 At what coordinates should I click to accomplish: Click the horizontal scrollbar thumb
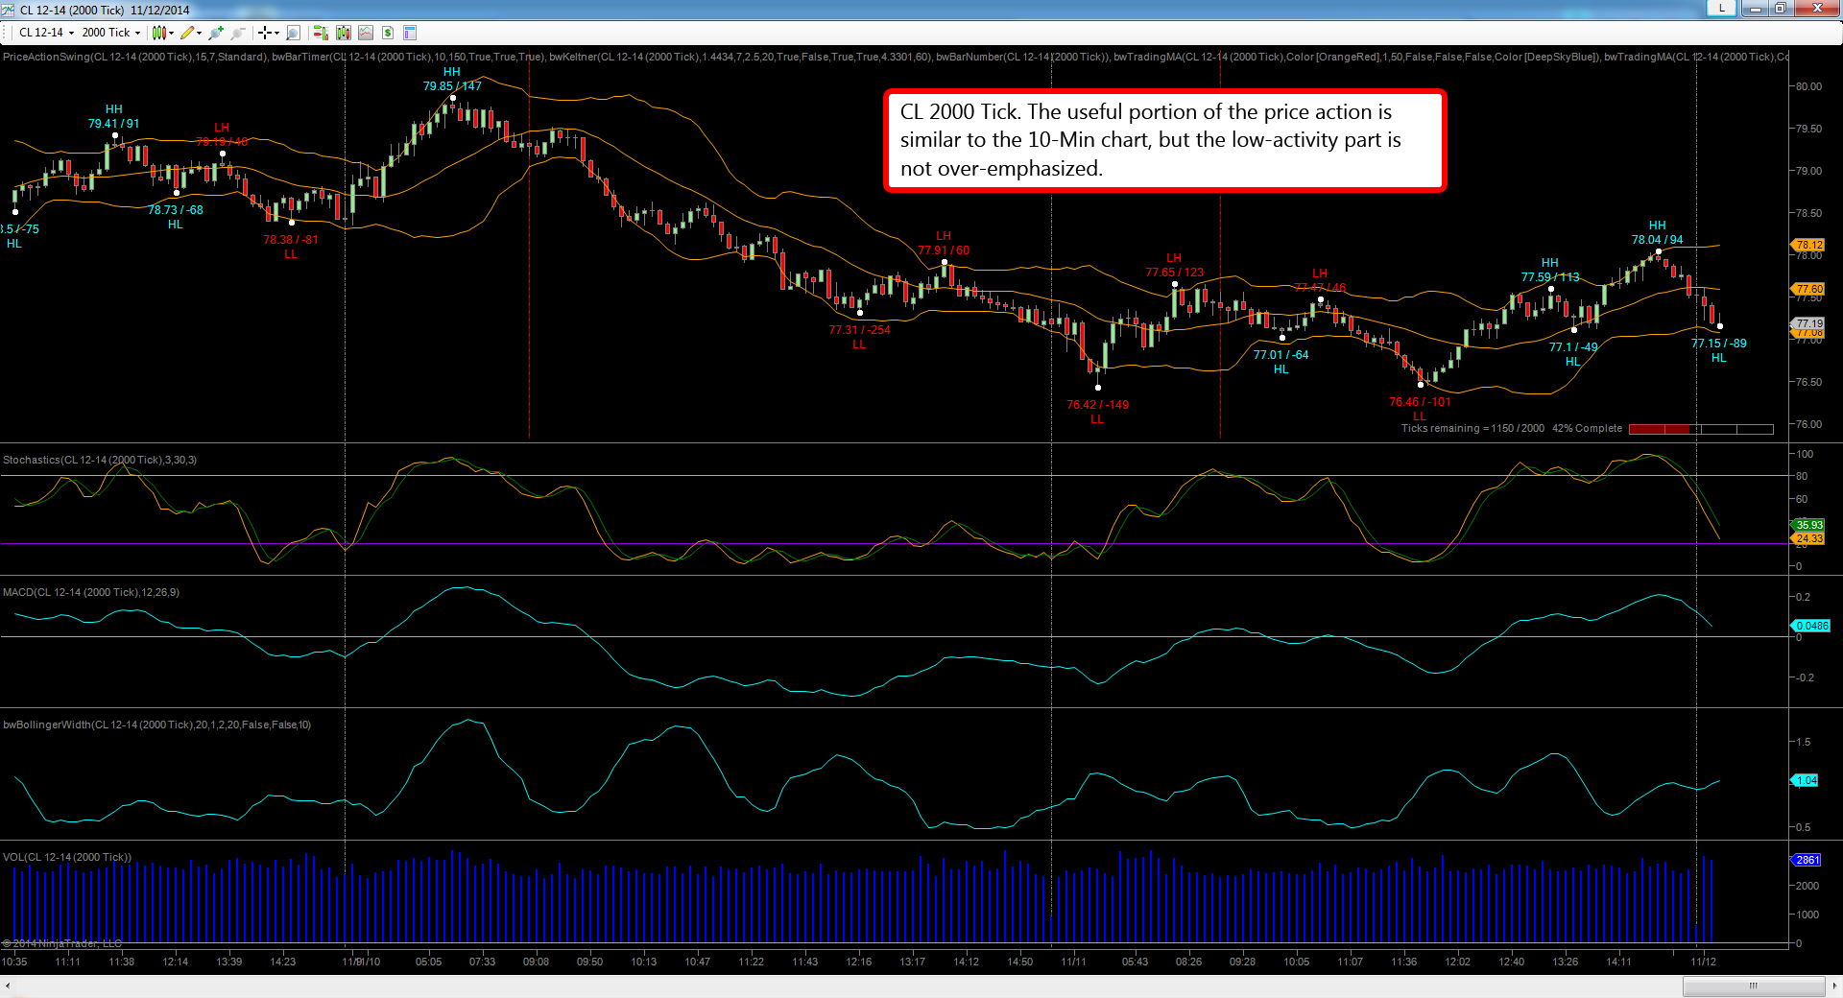click(1754, 986)
